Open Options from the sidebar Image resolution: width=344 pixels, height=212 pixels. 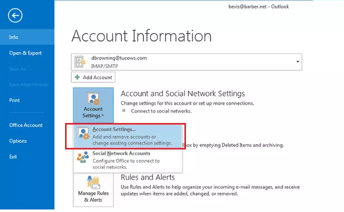pyautogui.click(x=18, y=141)
